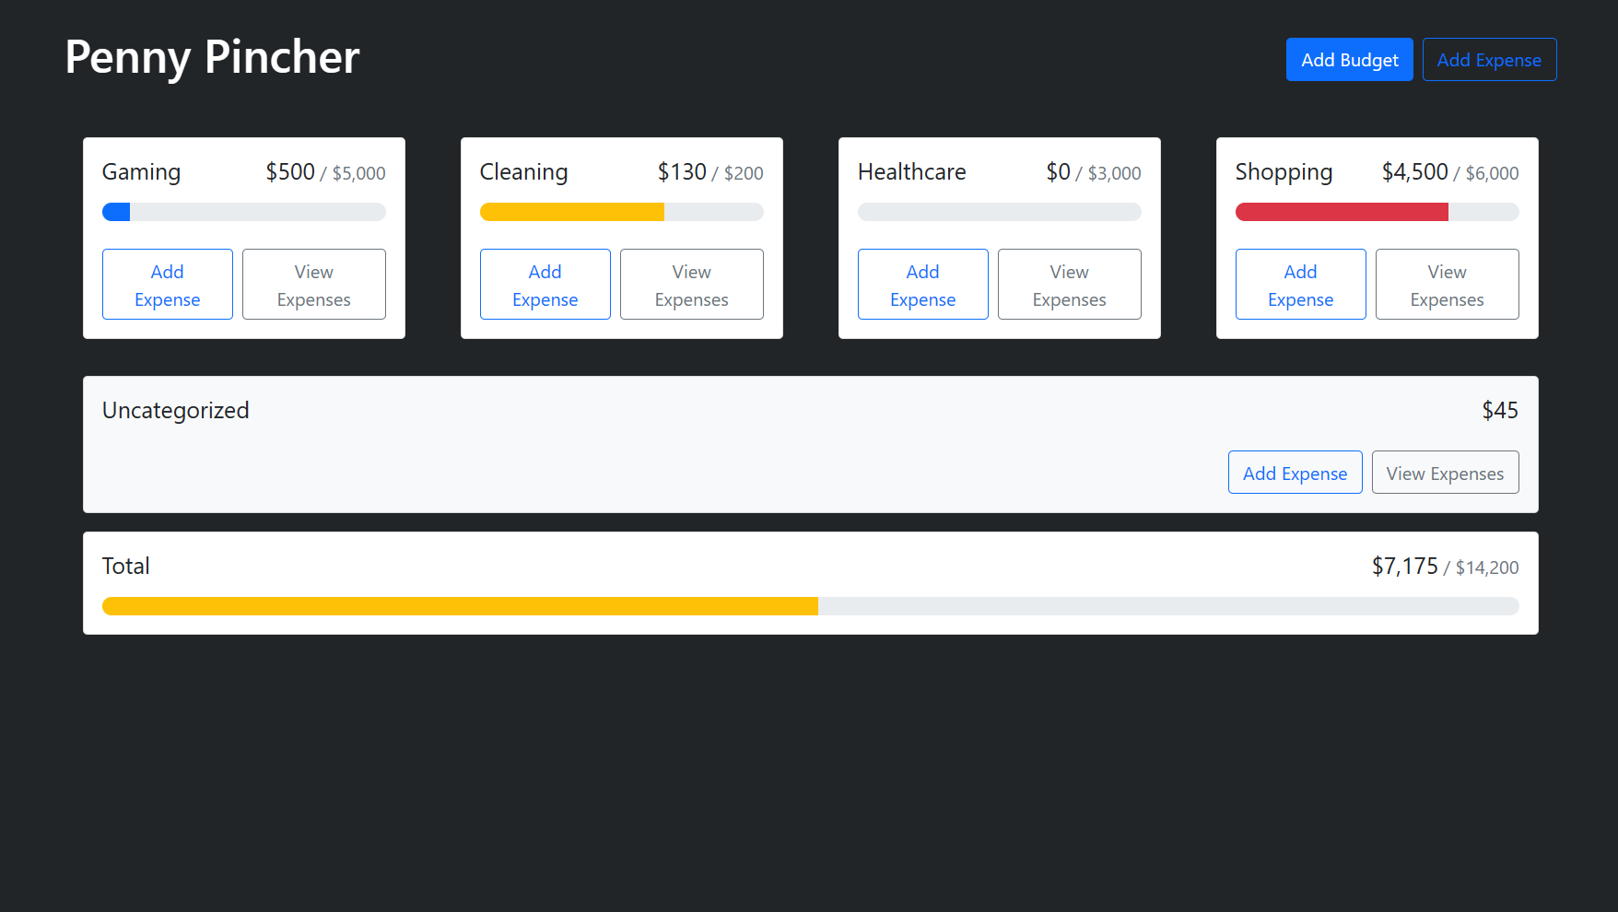Select the Gaming card heading
The width and height of the screenshot is (1618, 912).
[x=141, y=171]
